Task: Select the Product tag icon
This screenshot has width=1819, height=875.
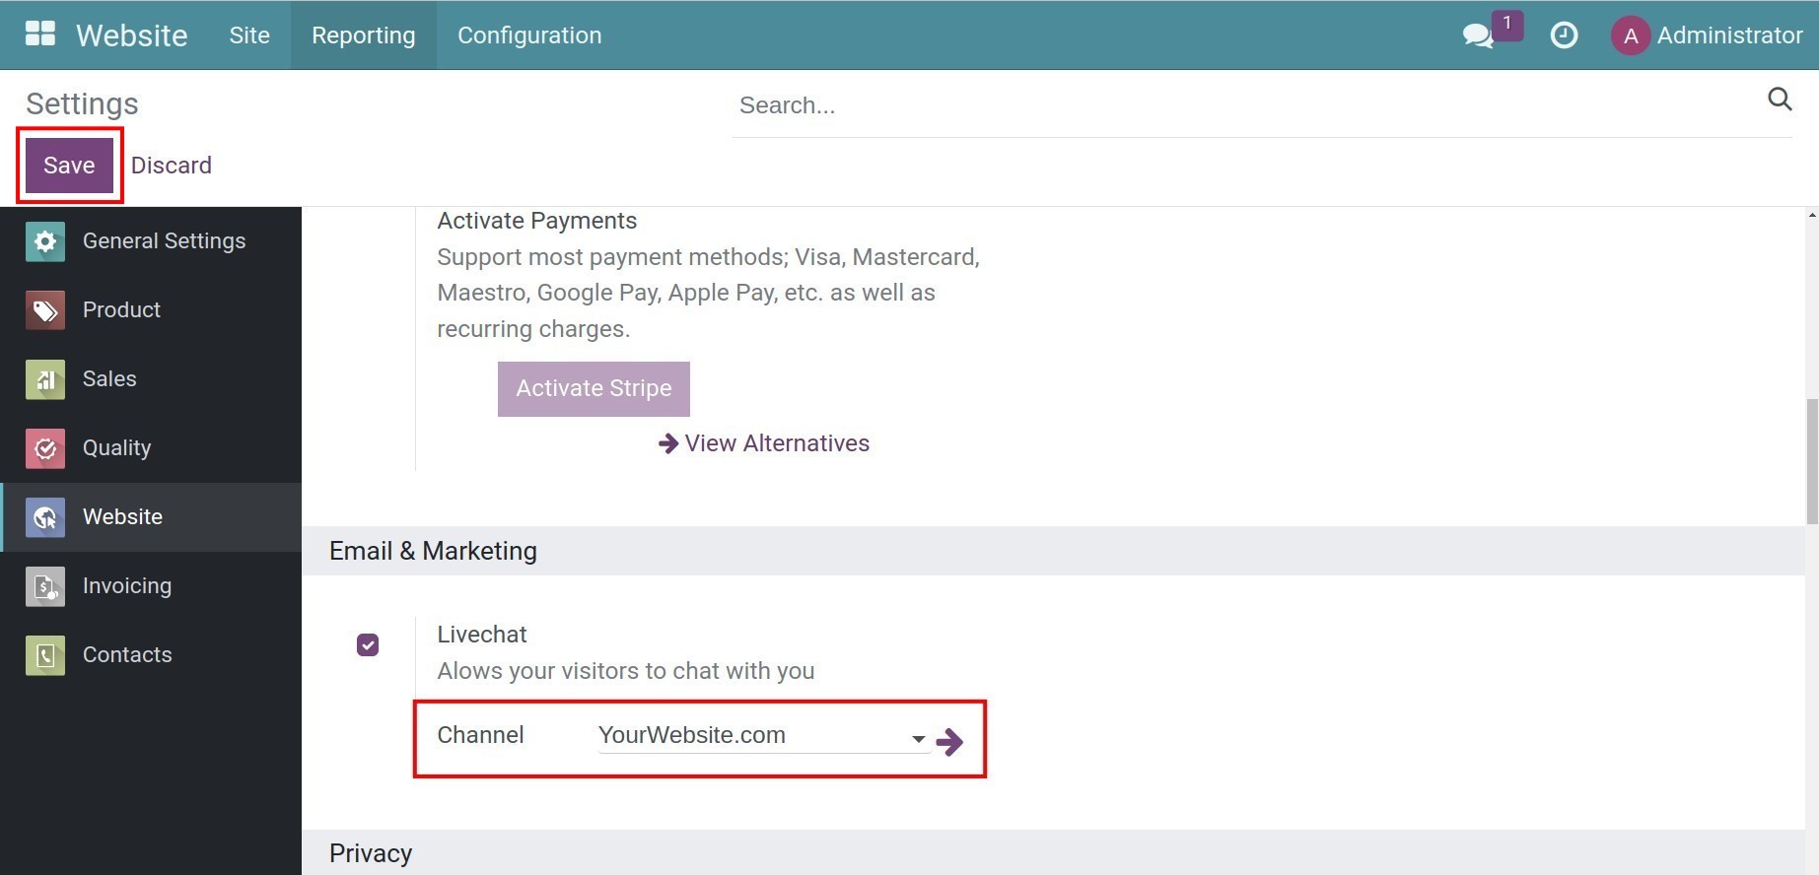Action: tap(45, 310)
